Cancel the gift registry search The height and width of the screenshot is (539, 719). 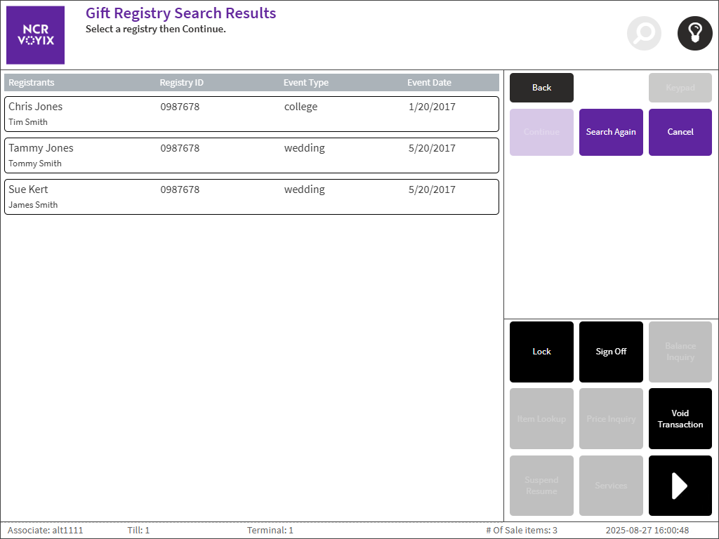pos(680,132)
